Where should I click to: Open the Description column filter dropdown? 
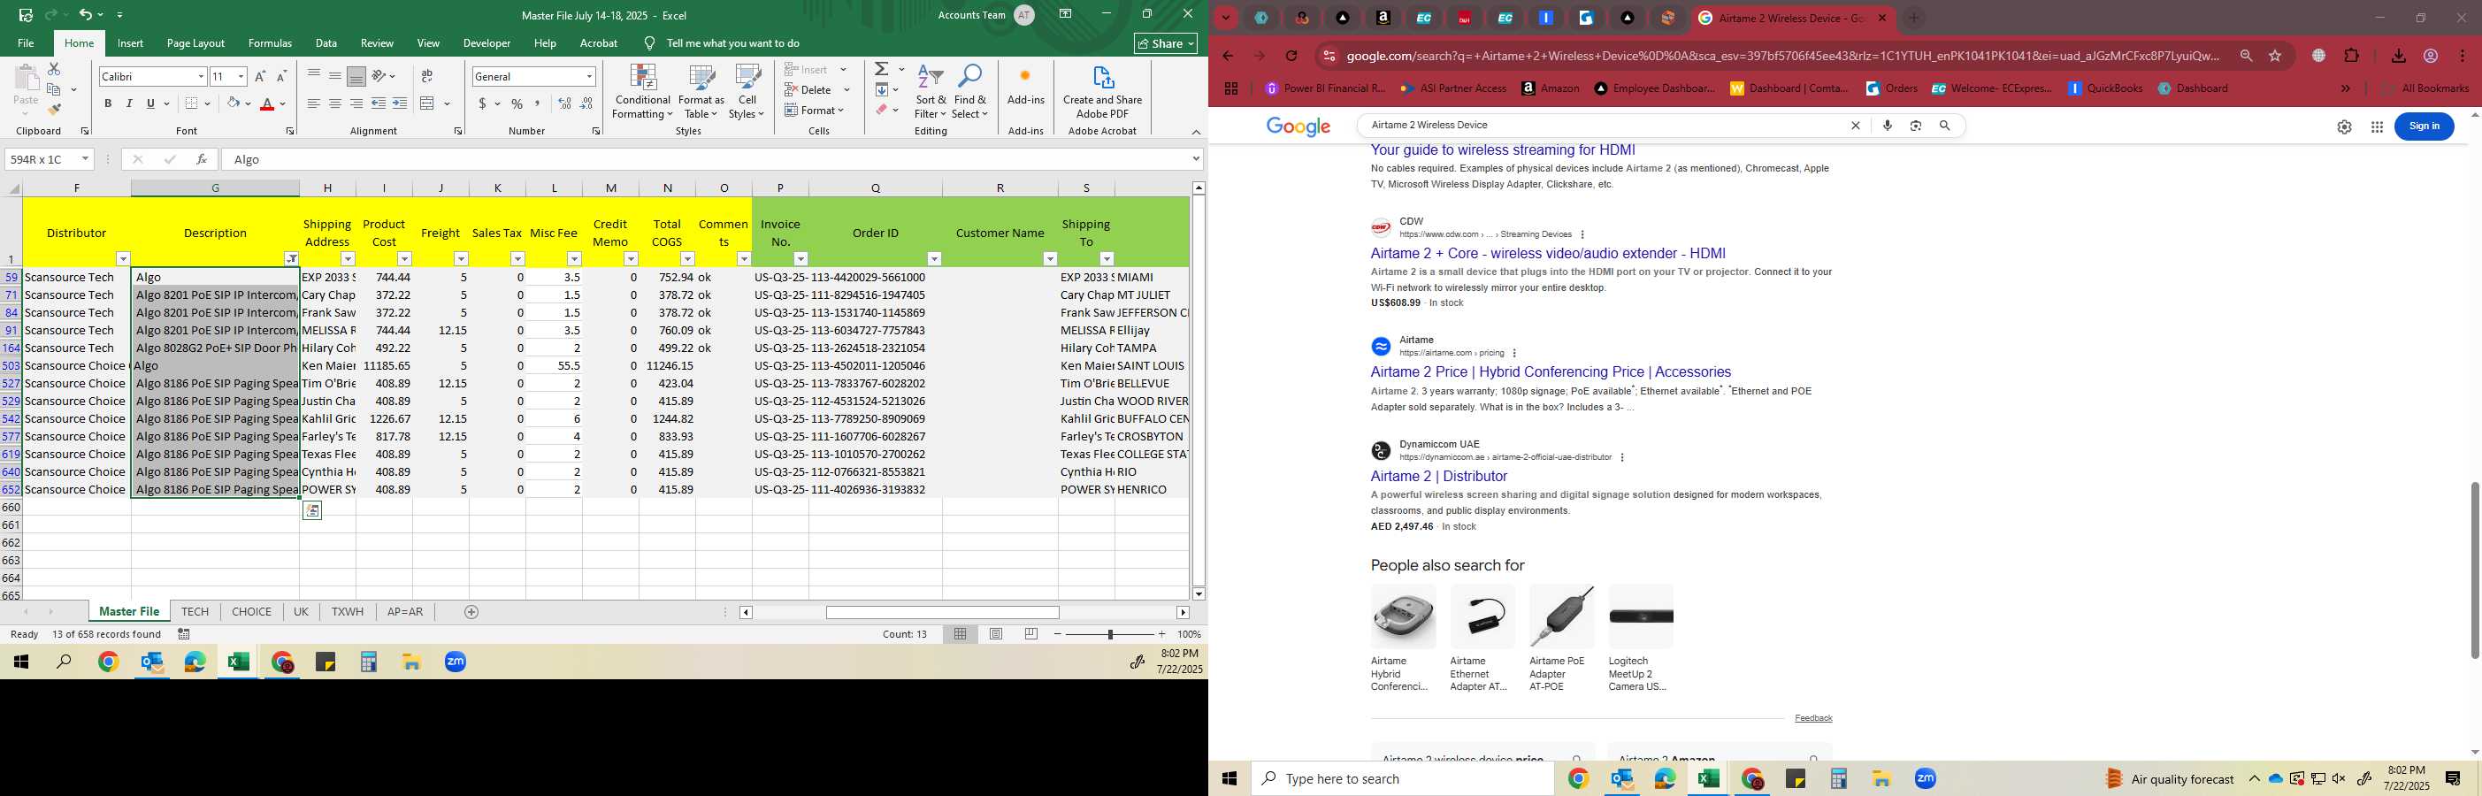(x=291, y=258)
